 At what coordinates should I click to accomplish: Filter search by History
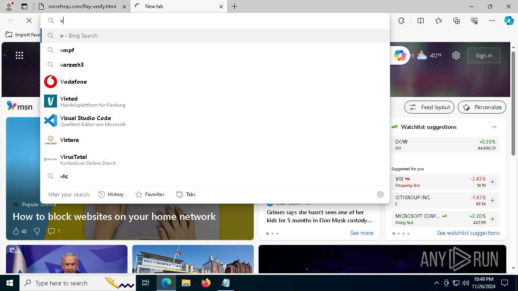(111, 194)
